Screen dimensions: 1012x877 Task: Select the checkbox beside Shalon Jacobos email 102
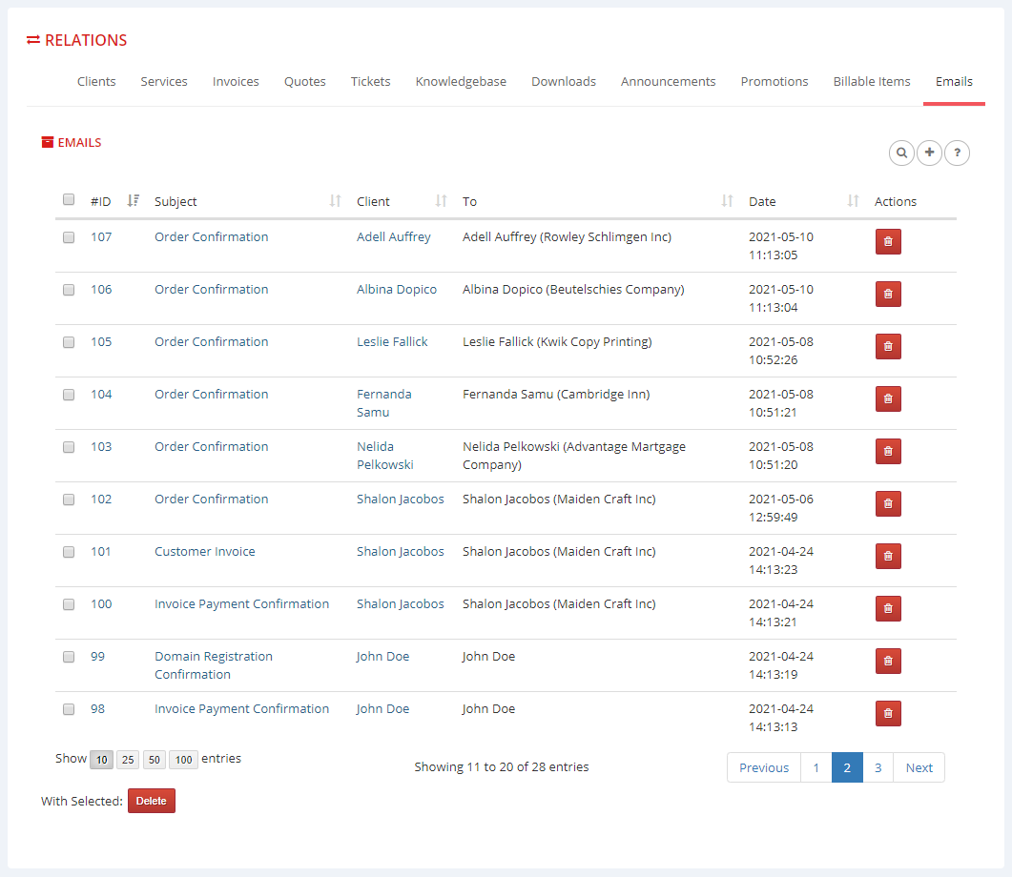68,500
